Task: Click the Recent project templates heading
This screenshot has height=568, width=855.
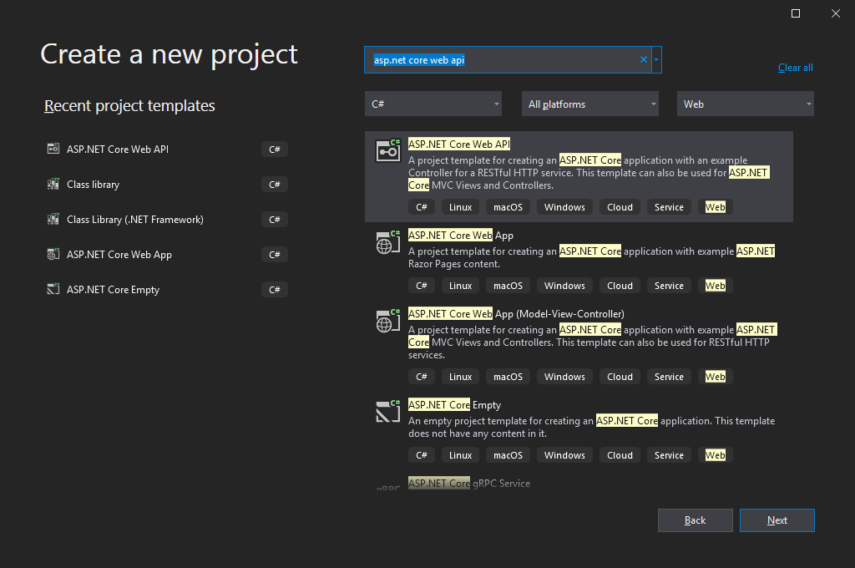Action: click(x=129, y=105)
